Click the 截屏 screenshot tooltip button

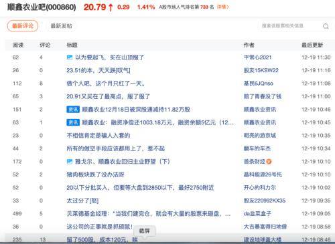144,231
